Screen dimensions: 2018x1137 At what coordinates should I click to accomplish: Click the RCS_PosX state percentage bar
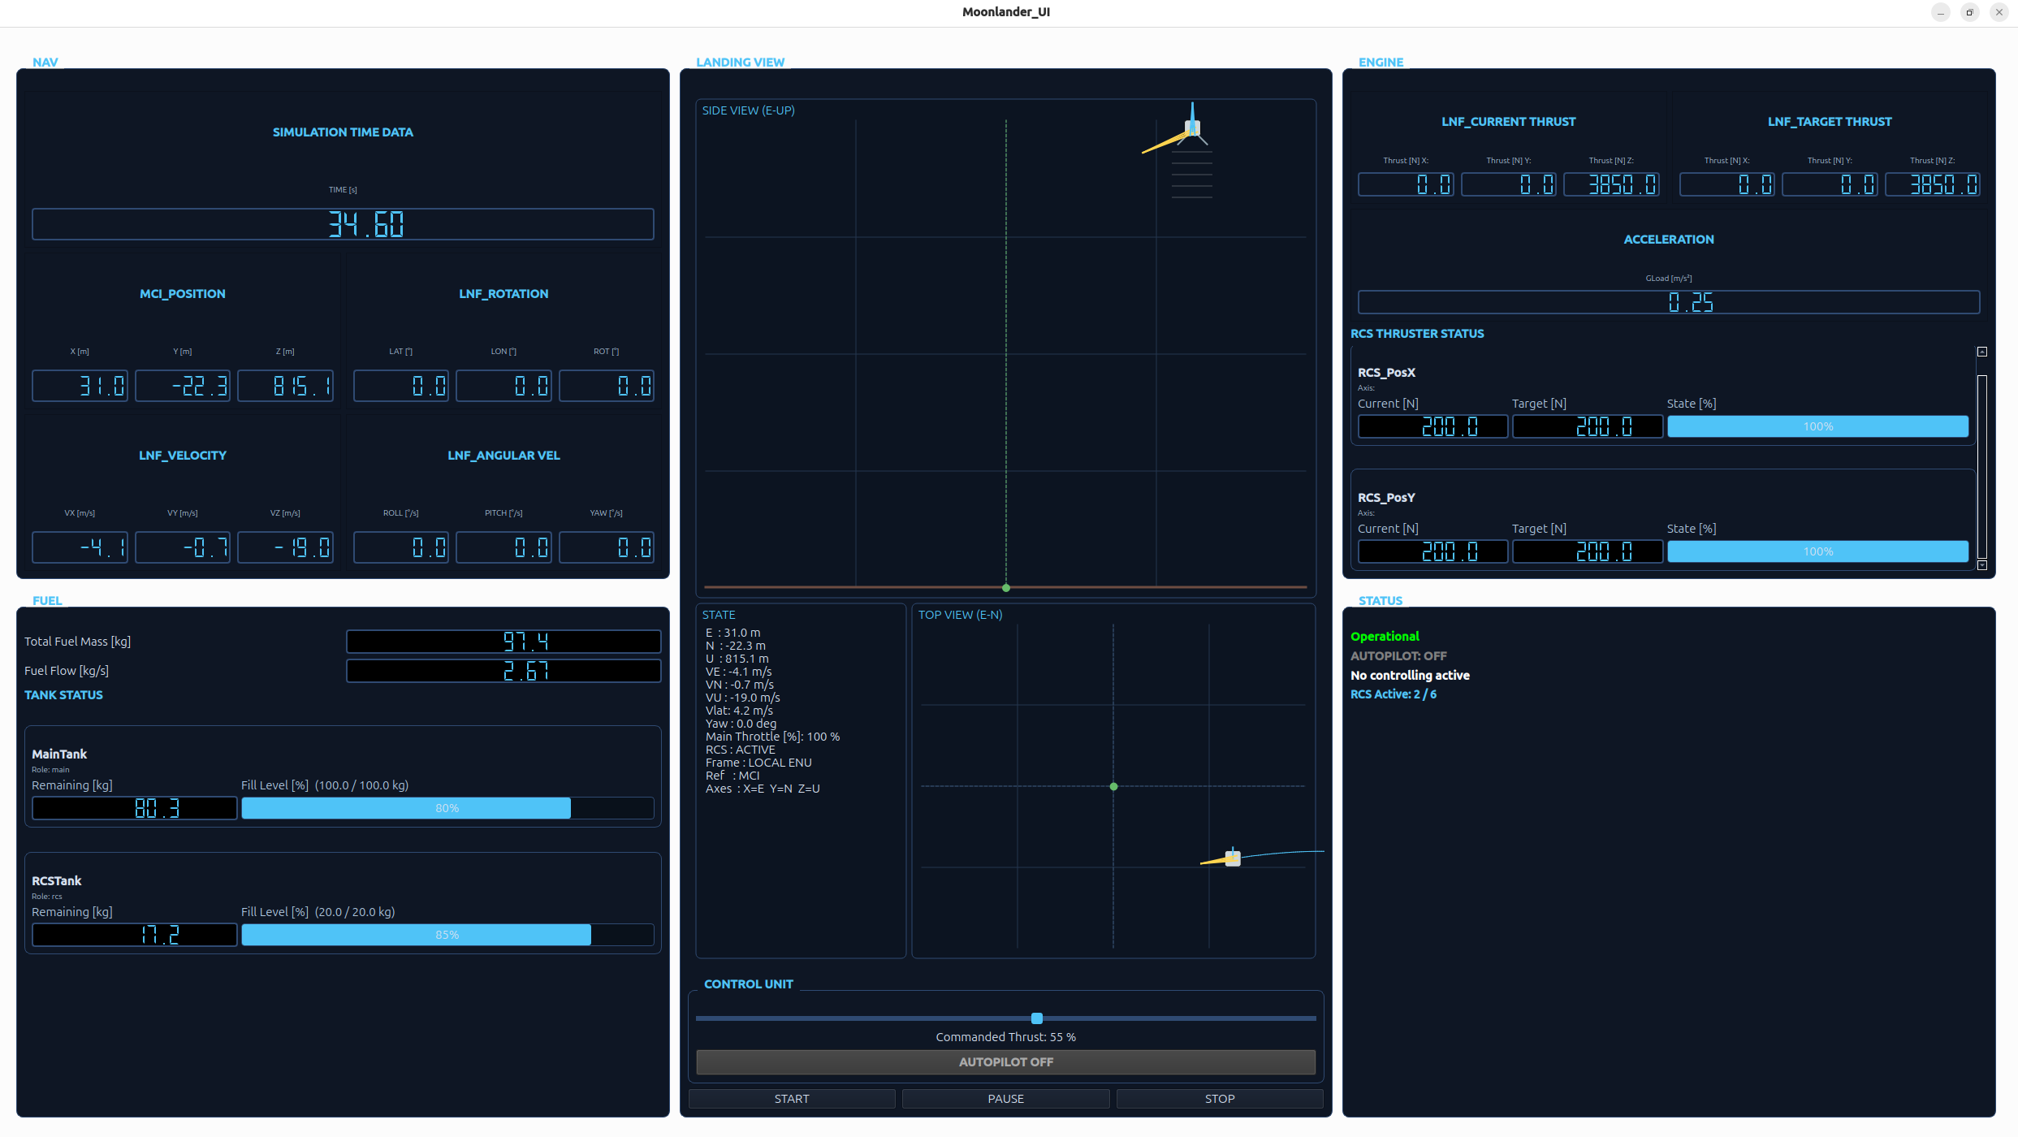coord(1818,426)
